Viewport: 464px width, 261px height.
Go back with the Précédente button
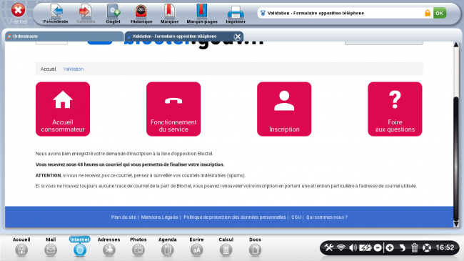click(56, 14)
